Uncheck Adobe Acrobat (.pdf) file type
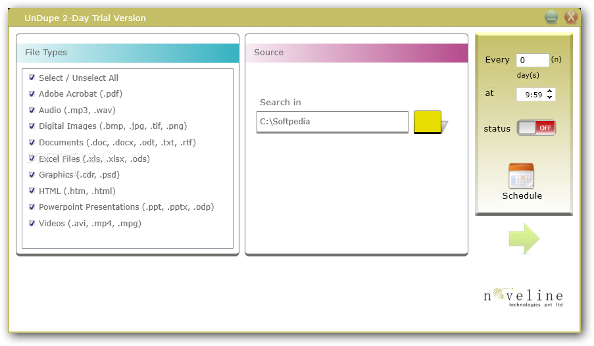 click(x=32, y=93)
